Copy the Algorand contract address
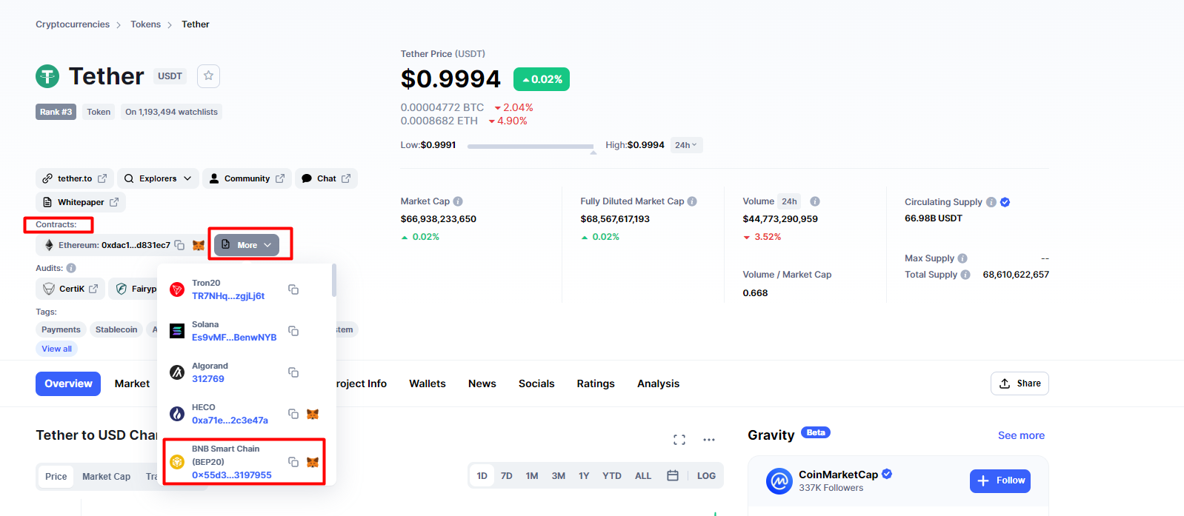 pyautogui.click(x=293, y=372)
